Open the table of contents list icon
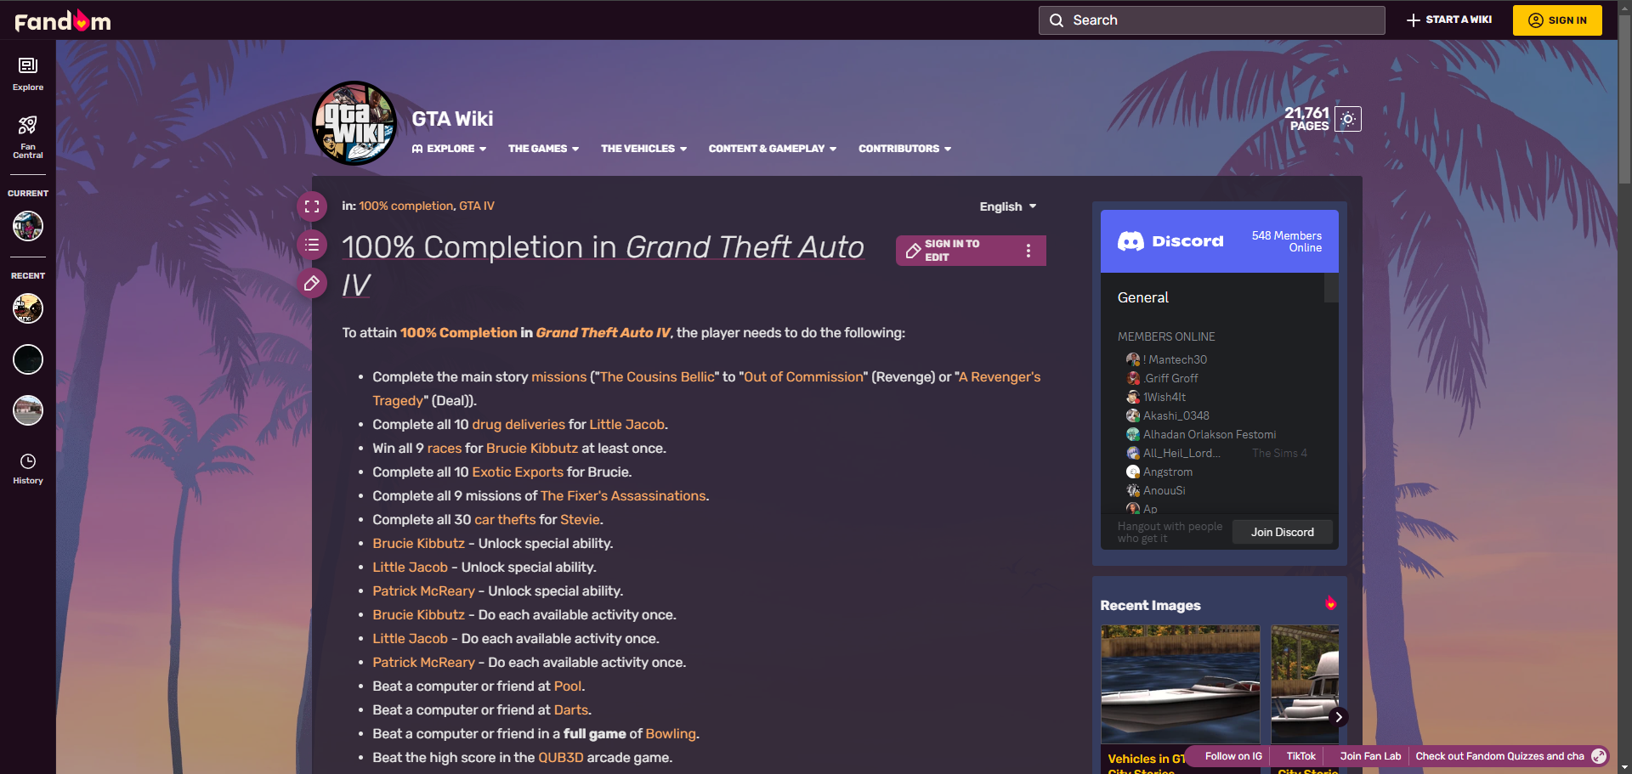This screenshot has height=774, width=1632. 312,245
